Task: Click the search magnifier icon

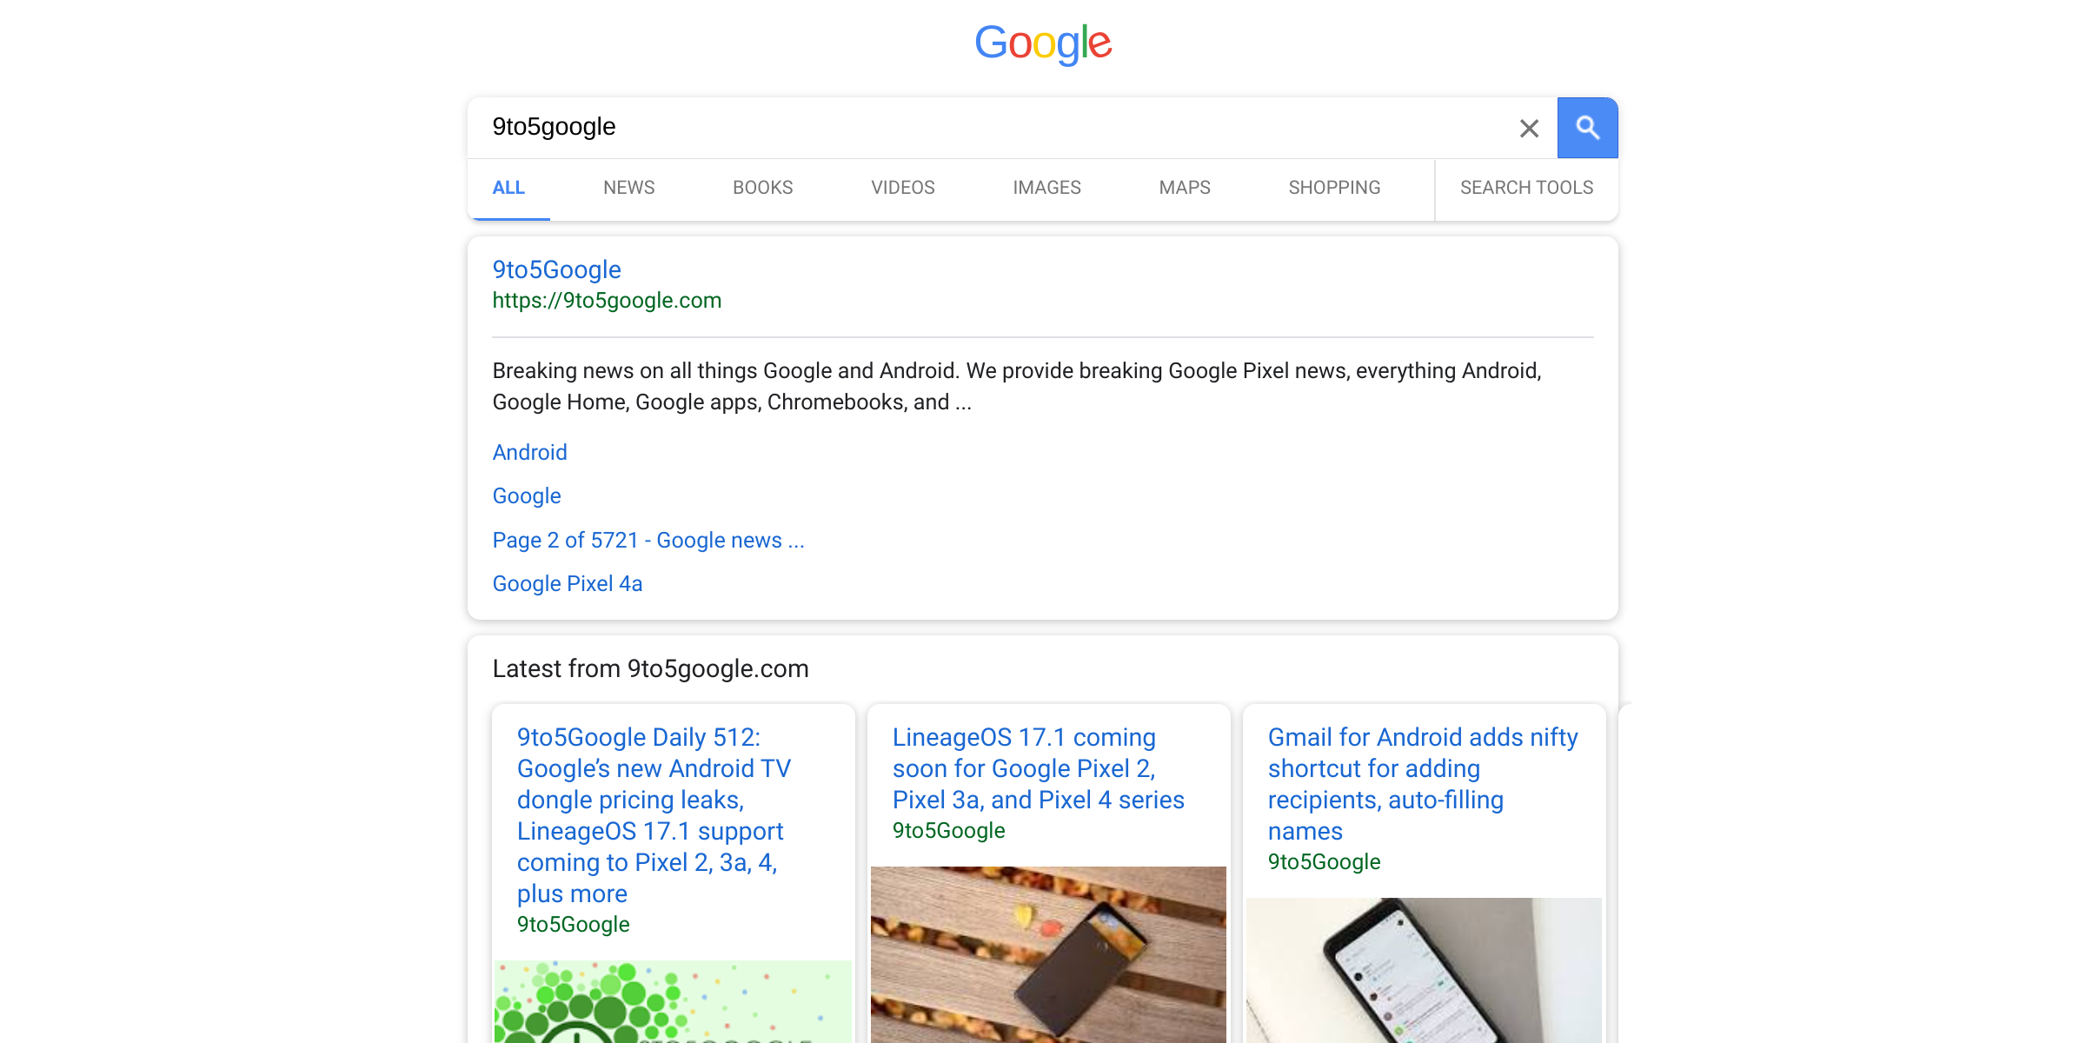Action: 1587,128
